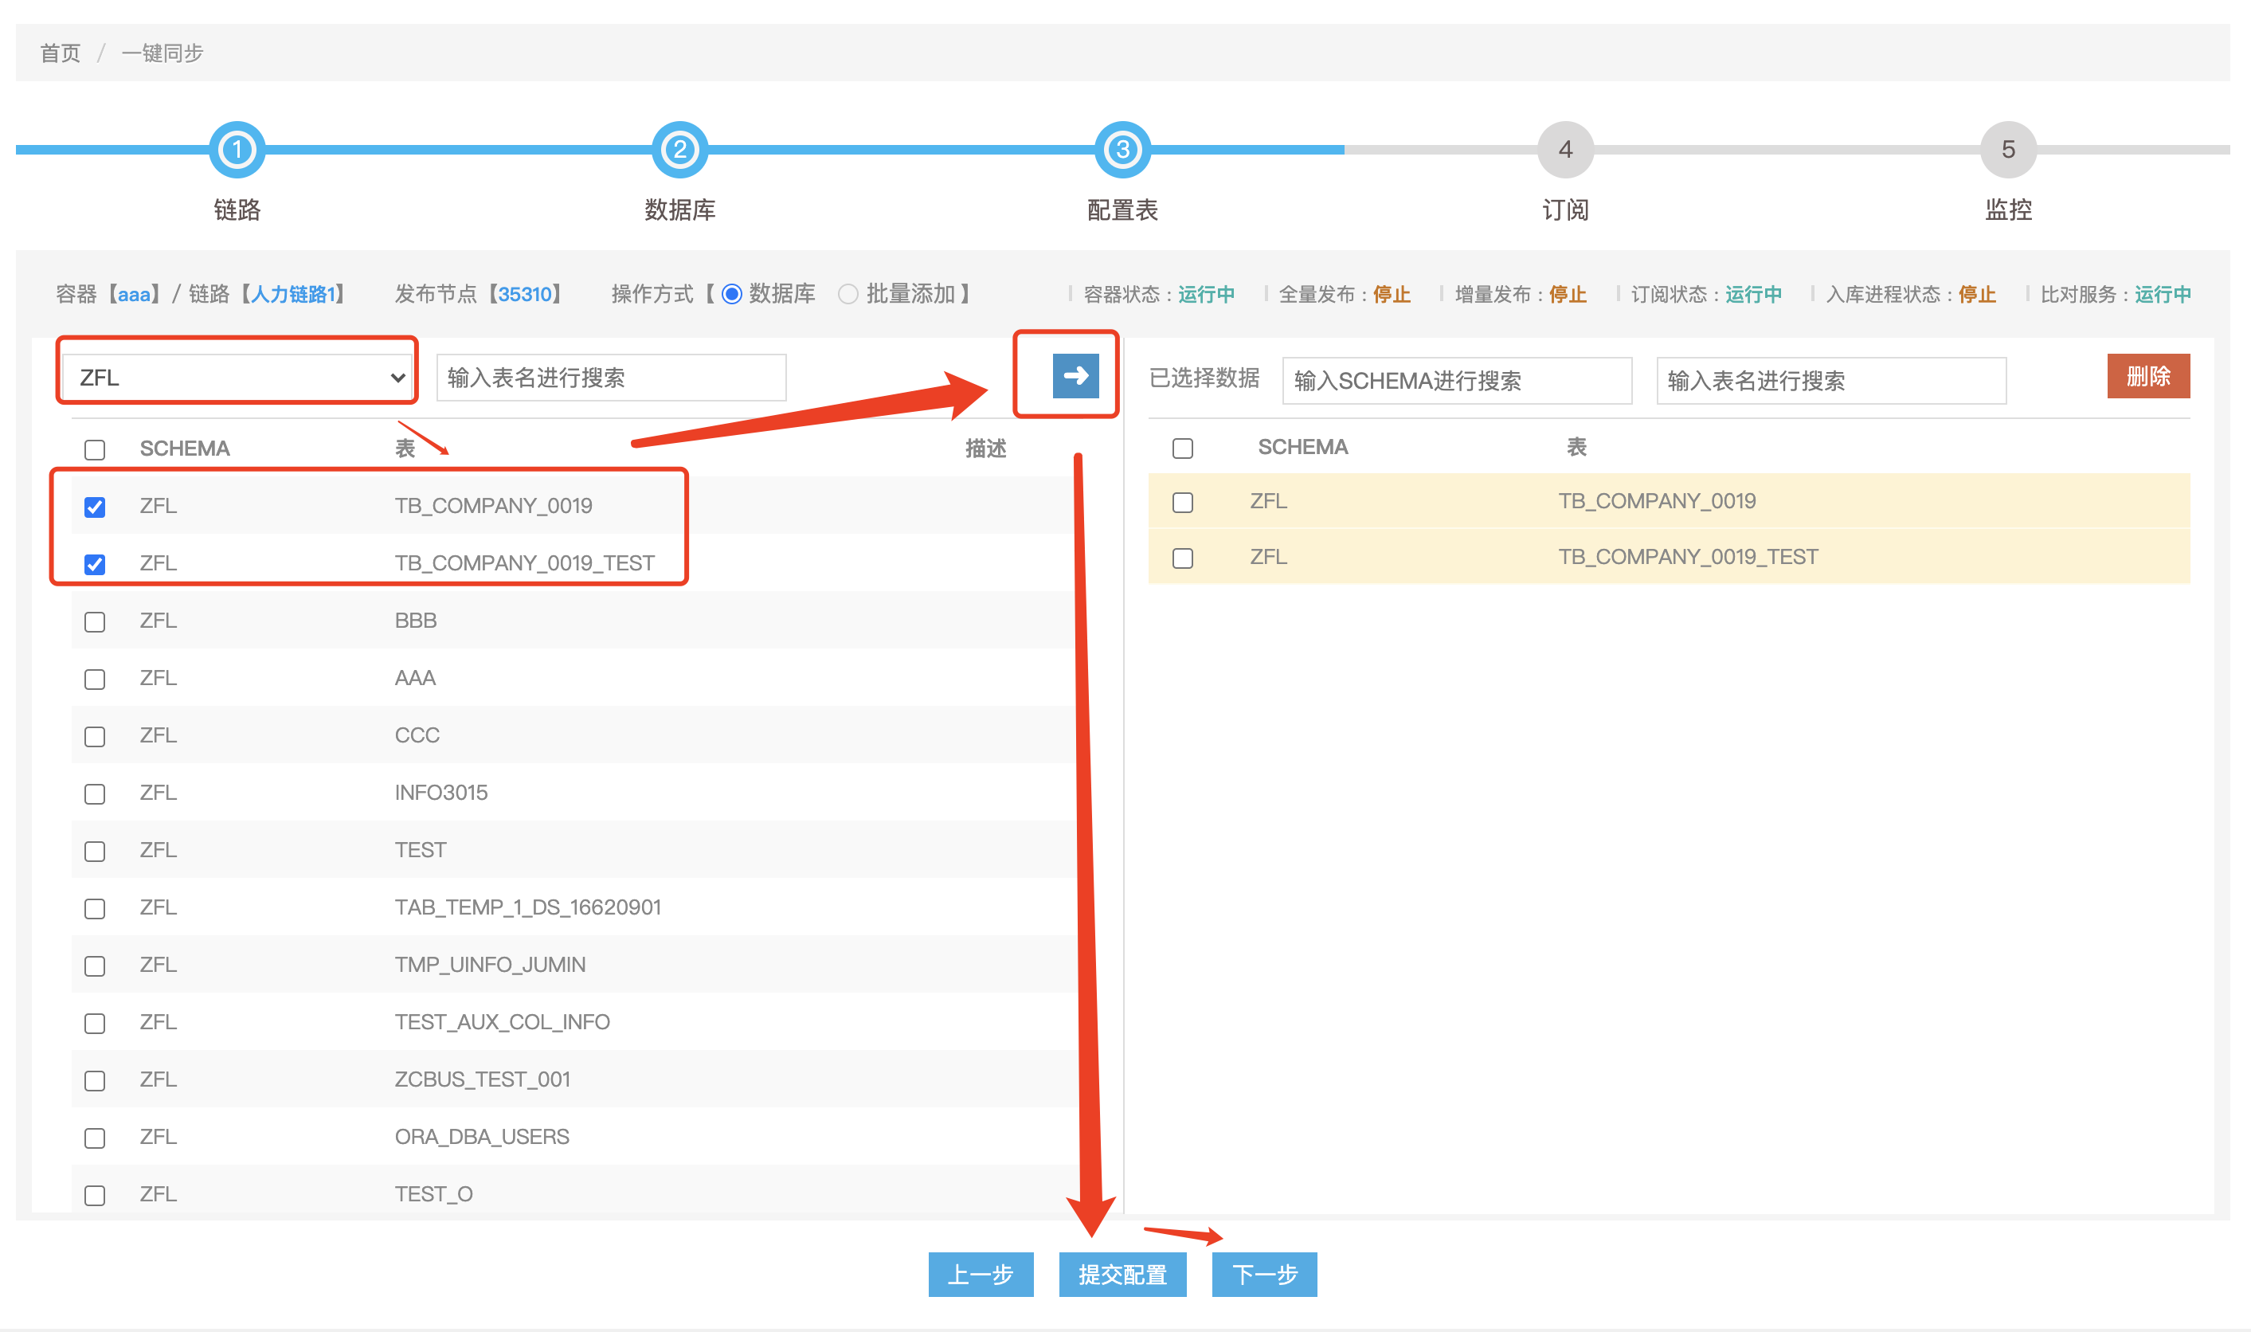Click step 5 监控 circle icon
The width and height of the screenshot is (2251, 1332).
pyautogui.click(x=2007, y=149)
